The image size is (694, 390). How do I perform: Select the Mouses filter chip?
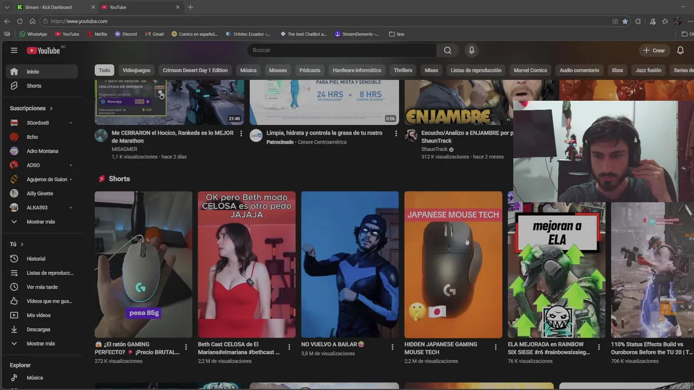click(x=278, y=70)
